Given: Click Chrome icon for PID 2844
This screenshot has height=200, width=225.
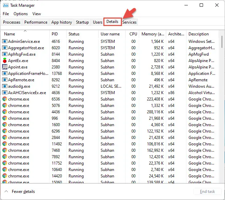Looking at the screenshot, I should pos(5,137).
